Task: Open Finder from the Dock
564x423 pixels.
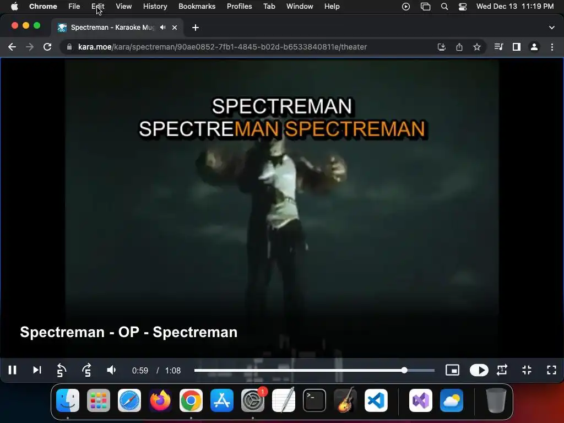Action: click(x=68, y=400)
